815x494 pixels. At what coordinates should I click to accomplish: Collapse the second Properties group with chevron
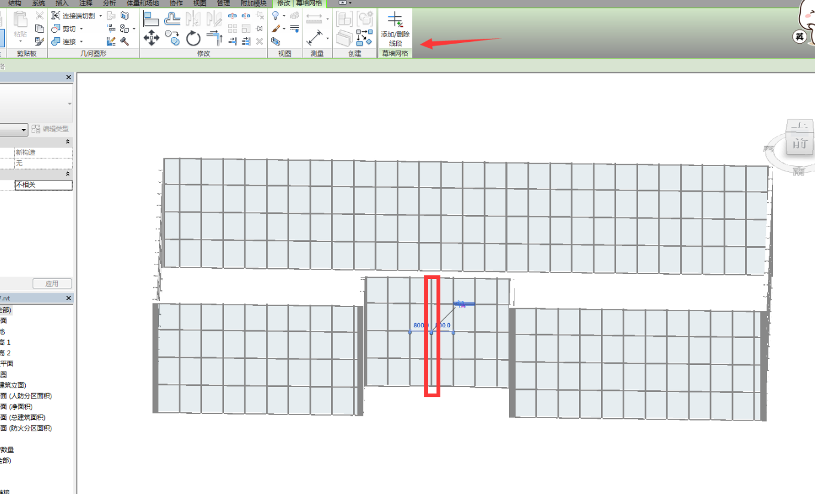(68, 174)
